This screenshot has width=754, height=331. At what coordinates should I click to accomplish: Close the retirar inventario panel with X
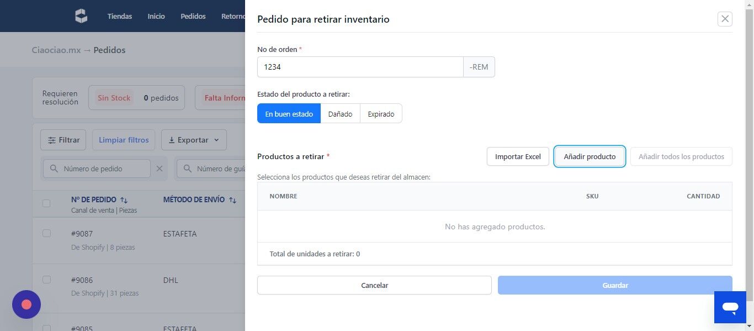725,19
